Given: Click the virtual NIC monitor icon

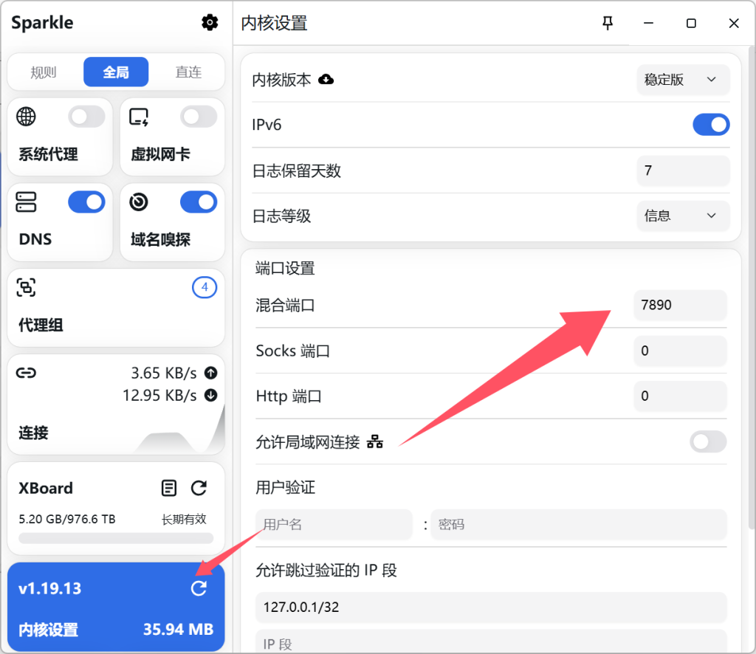Looking at the screenshot, I should click(139, 117).
